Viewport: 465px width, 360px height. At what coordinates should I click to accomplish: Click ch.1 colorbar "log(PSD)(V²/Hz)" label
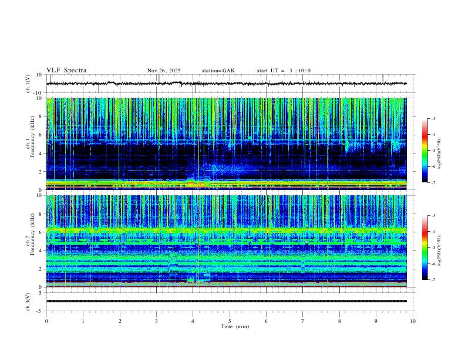pyautogui.click(x=439, y=154)
